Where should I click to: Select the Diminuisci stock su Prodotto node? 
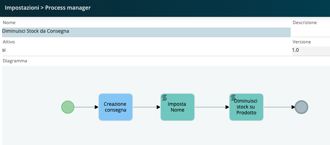click(246, 107)
